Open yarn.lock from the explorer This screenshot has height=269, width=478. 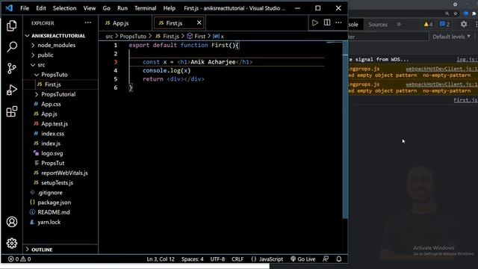(x=49, y=222)
